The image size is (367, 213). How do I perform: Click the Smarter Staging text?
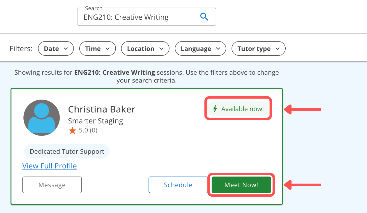(95, 121)
